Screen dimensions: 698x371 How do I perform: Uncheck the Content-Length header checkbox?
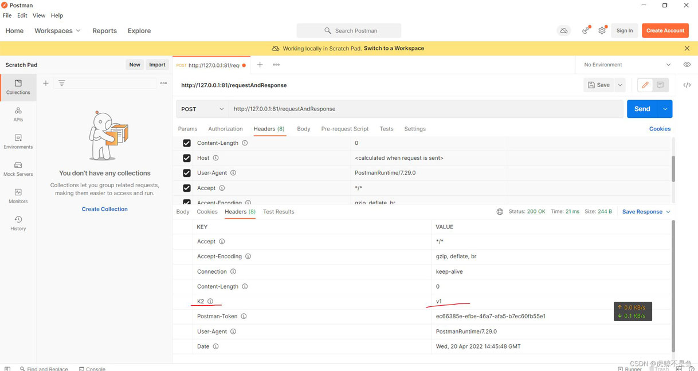tap(187, 143)
